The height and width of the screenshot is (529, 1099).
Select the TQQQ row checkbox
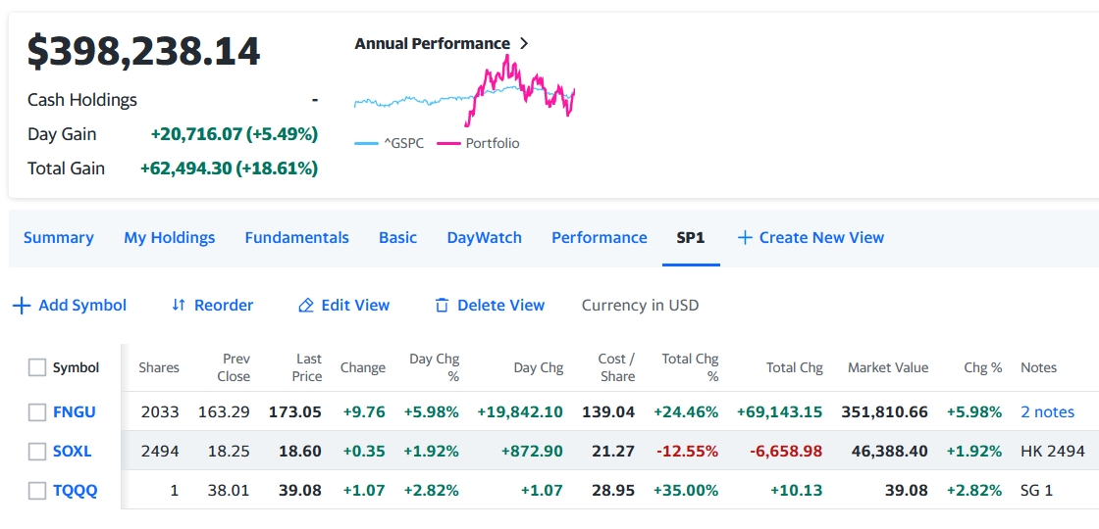37,491
